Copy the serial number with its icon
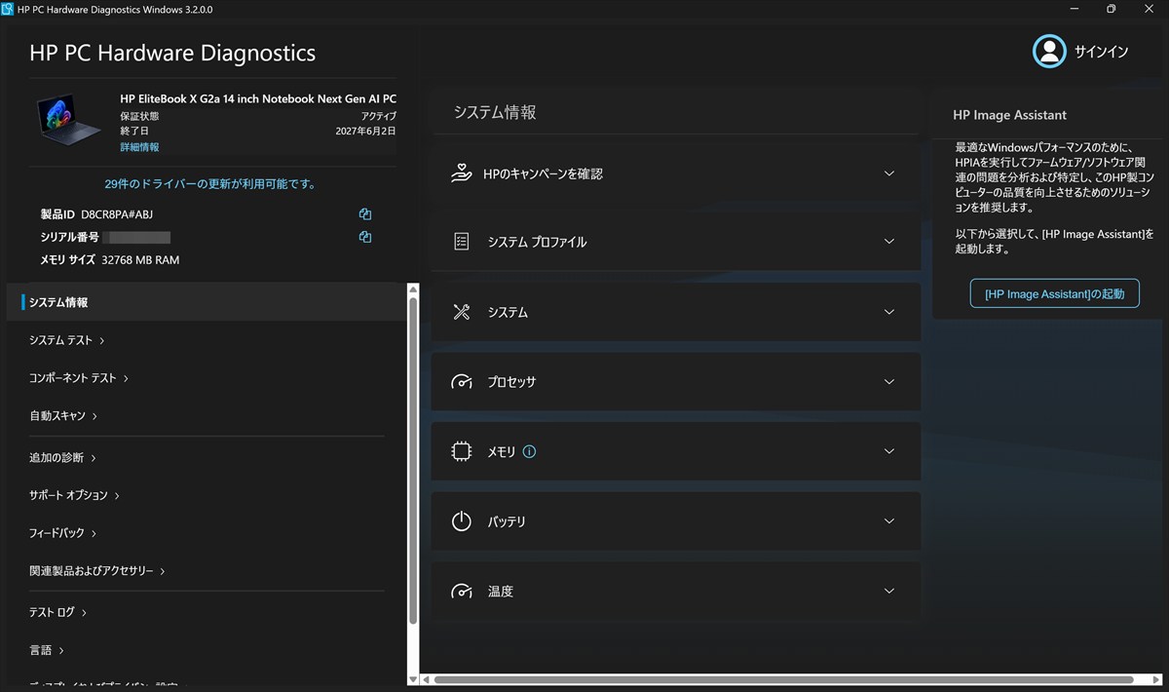 (365, 237)
